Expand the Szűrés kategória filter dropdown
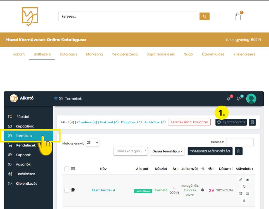 tap(131, 151)
